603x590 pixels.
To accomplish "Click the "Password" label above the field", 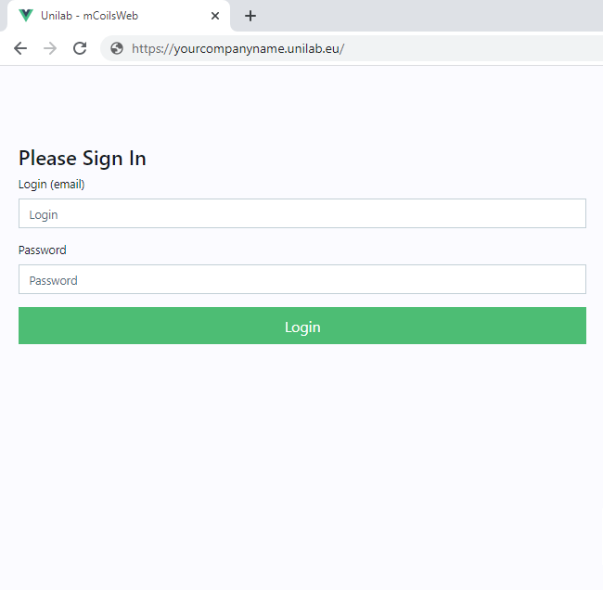I will (x=43, y=250).
